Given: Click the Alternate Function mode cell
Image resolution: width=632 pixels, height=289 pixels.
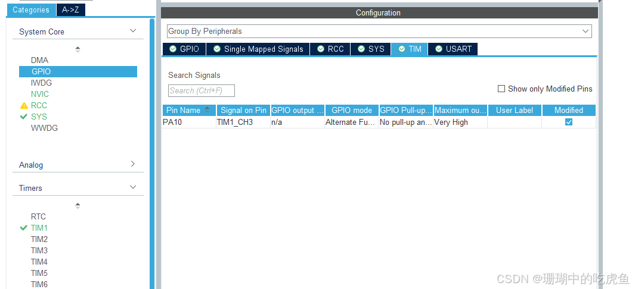Looking at the screenshot, I should pyautogui.click(x=352, y=122).
